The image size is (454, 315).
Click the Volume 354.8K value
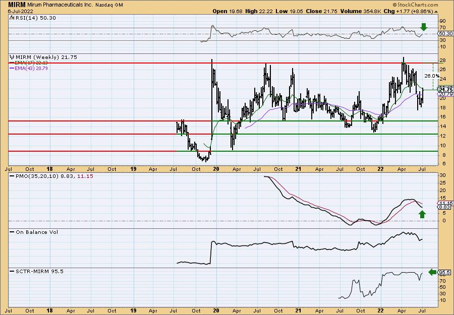pyautogui.click(x=361, y=11)
